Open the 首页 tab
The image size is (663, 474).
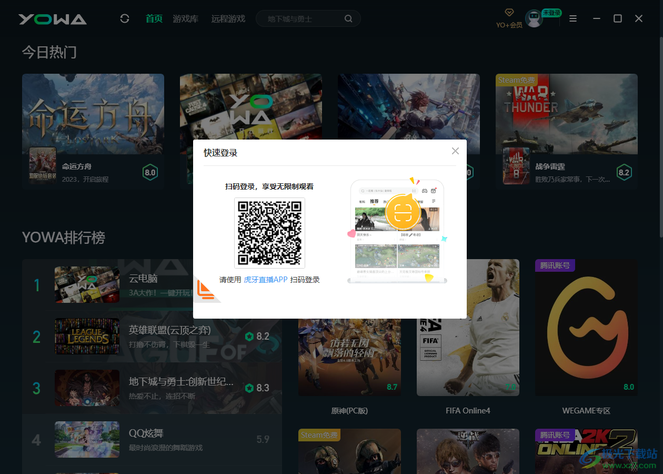pos(154,19)
